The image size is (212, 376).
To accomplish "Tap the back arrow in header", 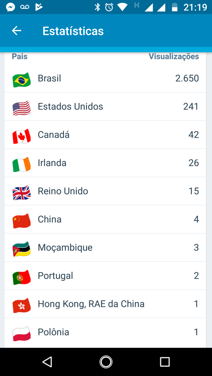I will (x=17, y=31).
